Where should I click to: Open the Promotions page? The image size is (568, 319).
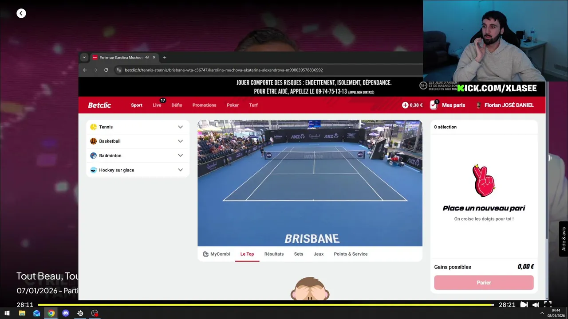[x=204, y=105]
